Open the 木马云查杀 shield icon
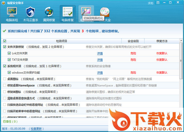 coord(30,12)
